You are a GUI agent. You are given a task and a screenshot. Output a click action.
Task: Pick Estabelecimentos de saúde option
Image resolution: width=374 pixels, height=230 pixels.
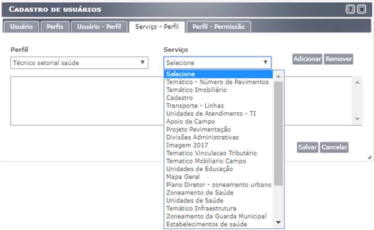(218, 224)
